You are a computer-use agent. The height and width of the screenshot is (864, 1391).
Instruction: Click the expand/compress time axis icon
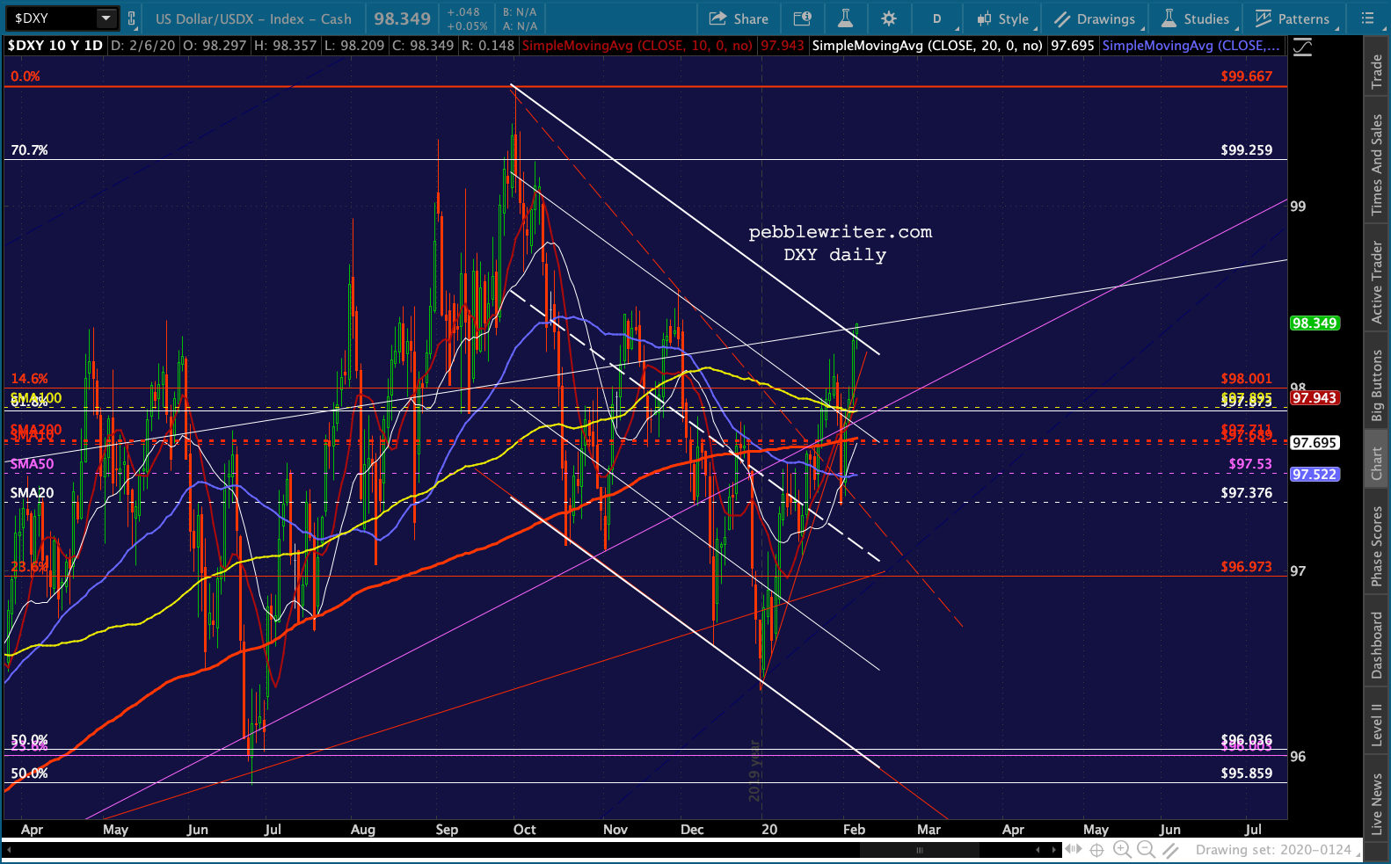[x=1074, y=850]
